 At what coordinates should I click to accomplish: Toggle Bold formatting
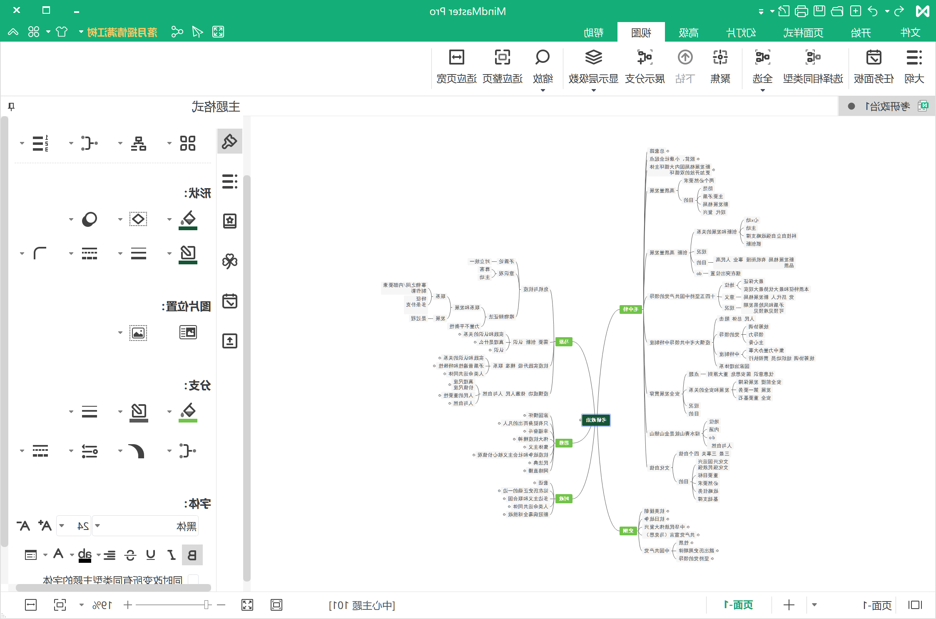(192, 555)
